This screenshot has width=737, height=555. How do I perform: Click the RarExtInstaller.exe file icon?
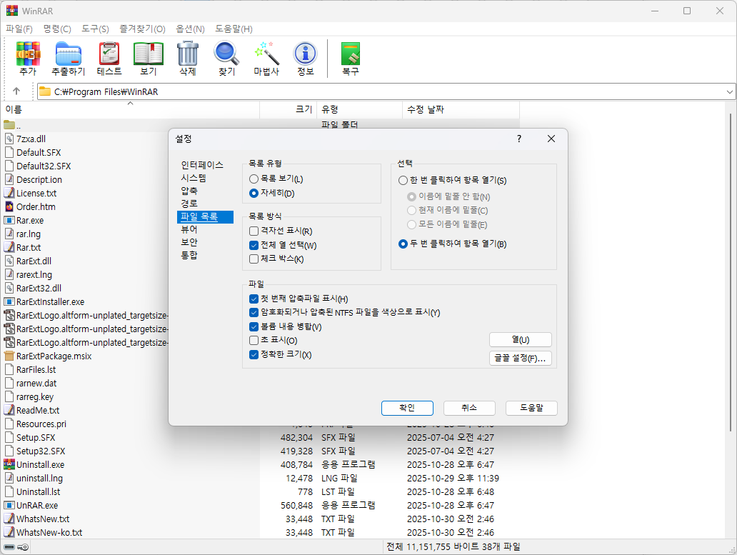coord(9,301)
